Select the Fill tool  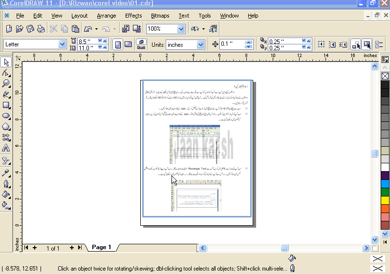[x=6, y=195]
